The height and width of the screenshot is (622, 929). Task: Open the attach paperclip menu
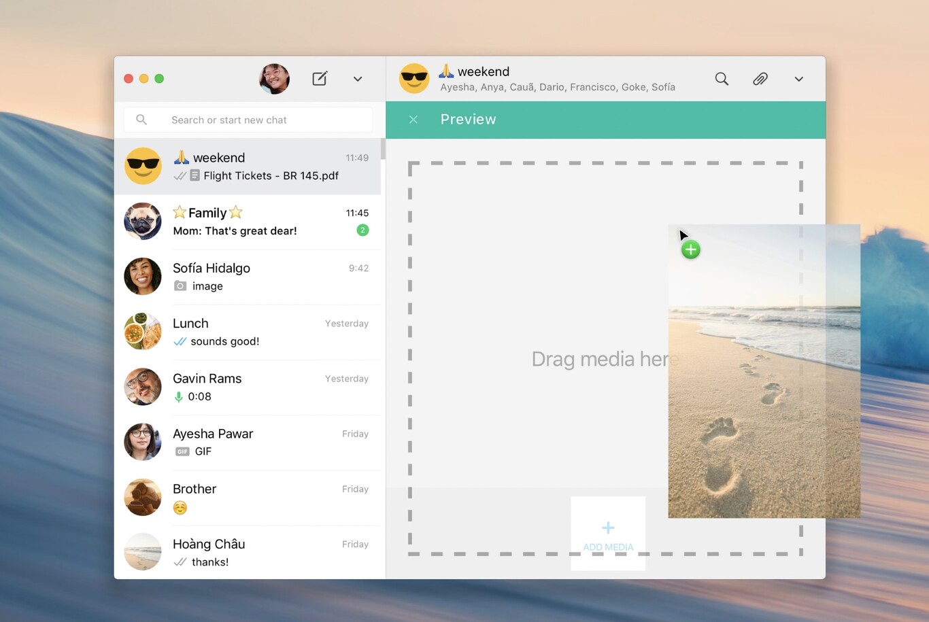coord(760,79)
